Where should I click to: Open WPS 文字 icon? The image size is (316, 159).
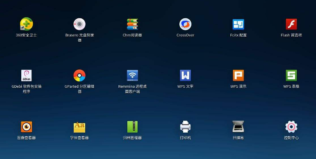(185, 75)
